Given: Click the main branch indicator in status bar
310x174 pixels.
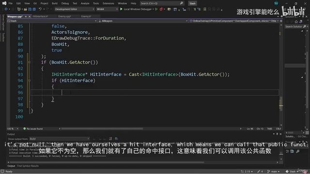Looking at the screenshot, I should coord(273,172).
